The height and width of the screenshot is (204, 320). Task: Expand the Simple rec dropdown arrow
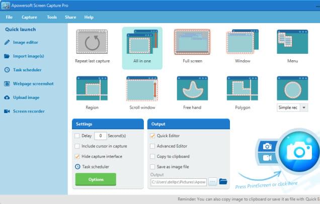[304, 108]
